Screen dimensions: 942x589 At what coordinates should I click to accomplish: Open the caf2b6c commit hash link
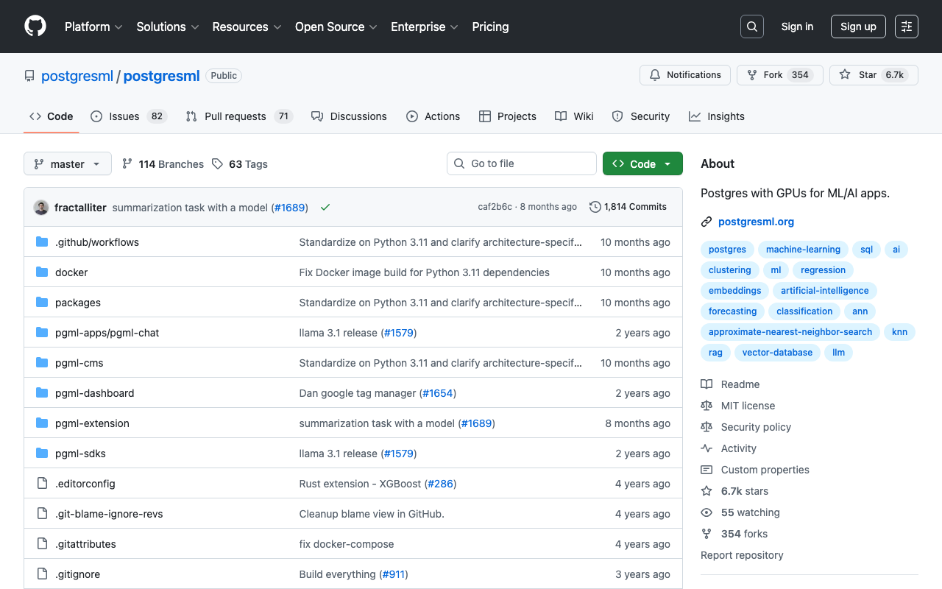pyautogui.click(x=495, y=207)
